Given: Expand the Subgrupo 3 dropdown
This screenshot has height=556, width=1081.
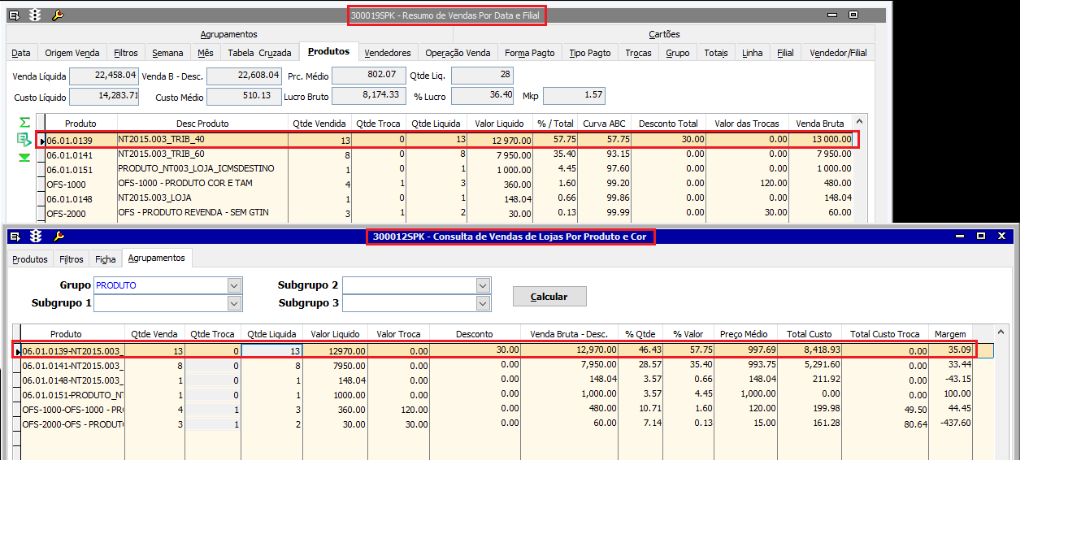Looking at the screenshot, I should click(484, 303).
